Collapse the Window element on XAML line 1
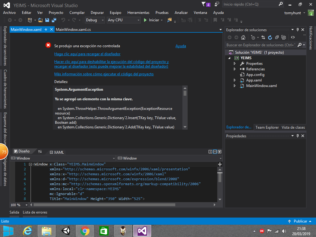The image size is (316, 237). [x=30, y=164]
